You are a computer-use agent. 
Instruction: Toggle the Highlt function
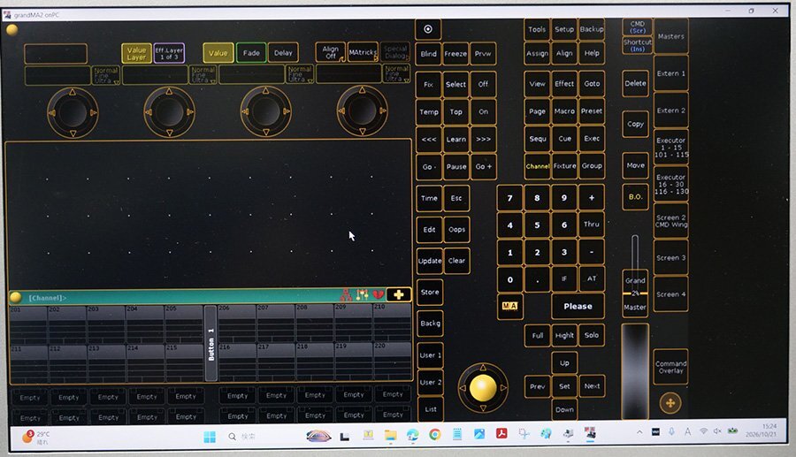[564, 335]
